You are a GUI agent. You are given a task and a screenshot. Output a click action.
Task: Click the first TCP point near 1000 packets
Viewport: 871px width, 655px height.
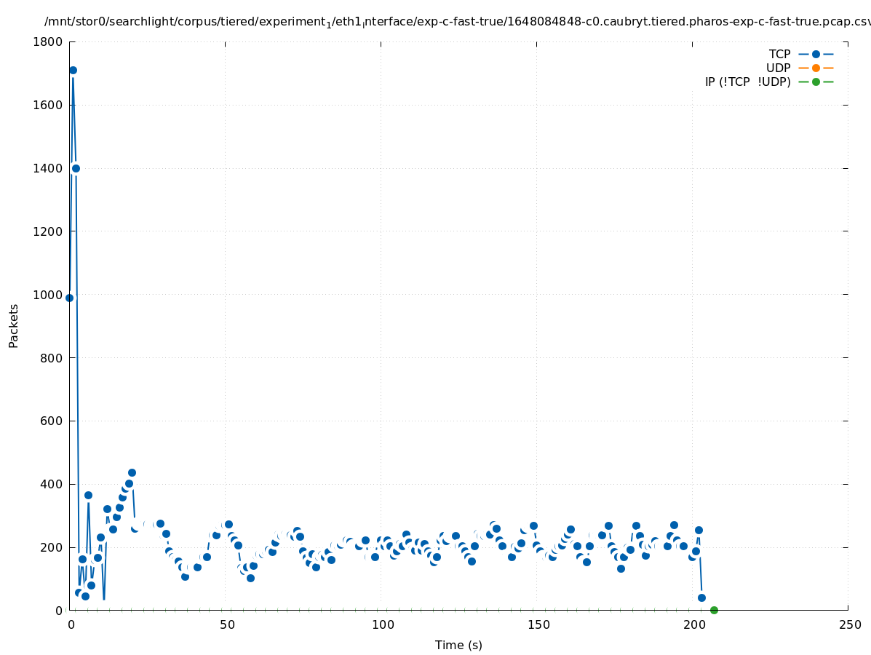[x=69, y=298]
